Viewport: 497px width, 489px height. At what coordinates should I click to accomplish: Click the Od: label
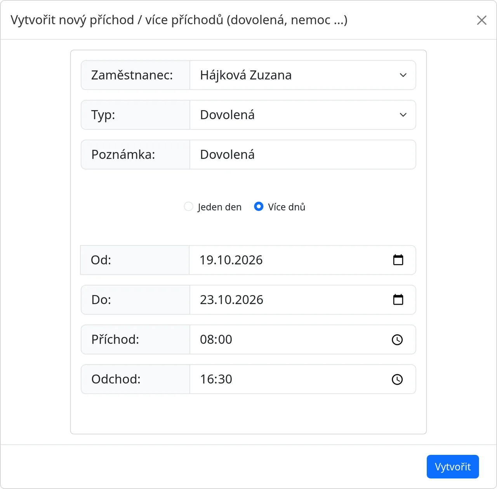click(x=101, y=260)
